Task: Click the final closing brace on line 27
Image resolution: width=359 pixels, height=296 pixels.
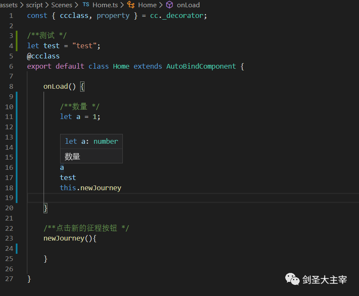Action: [29, 279]
